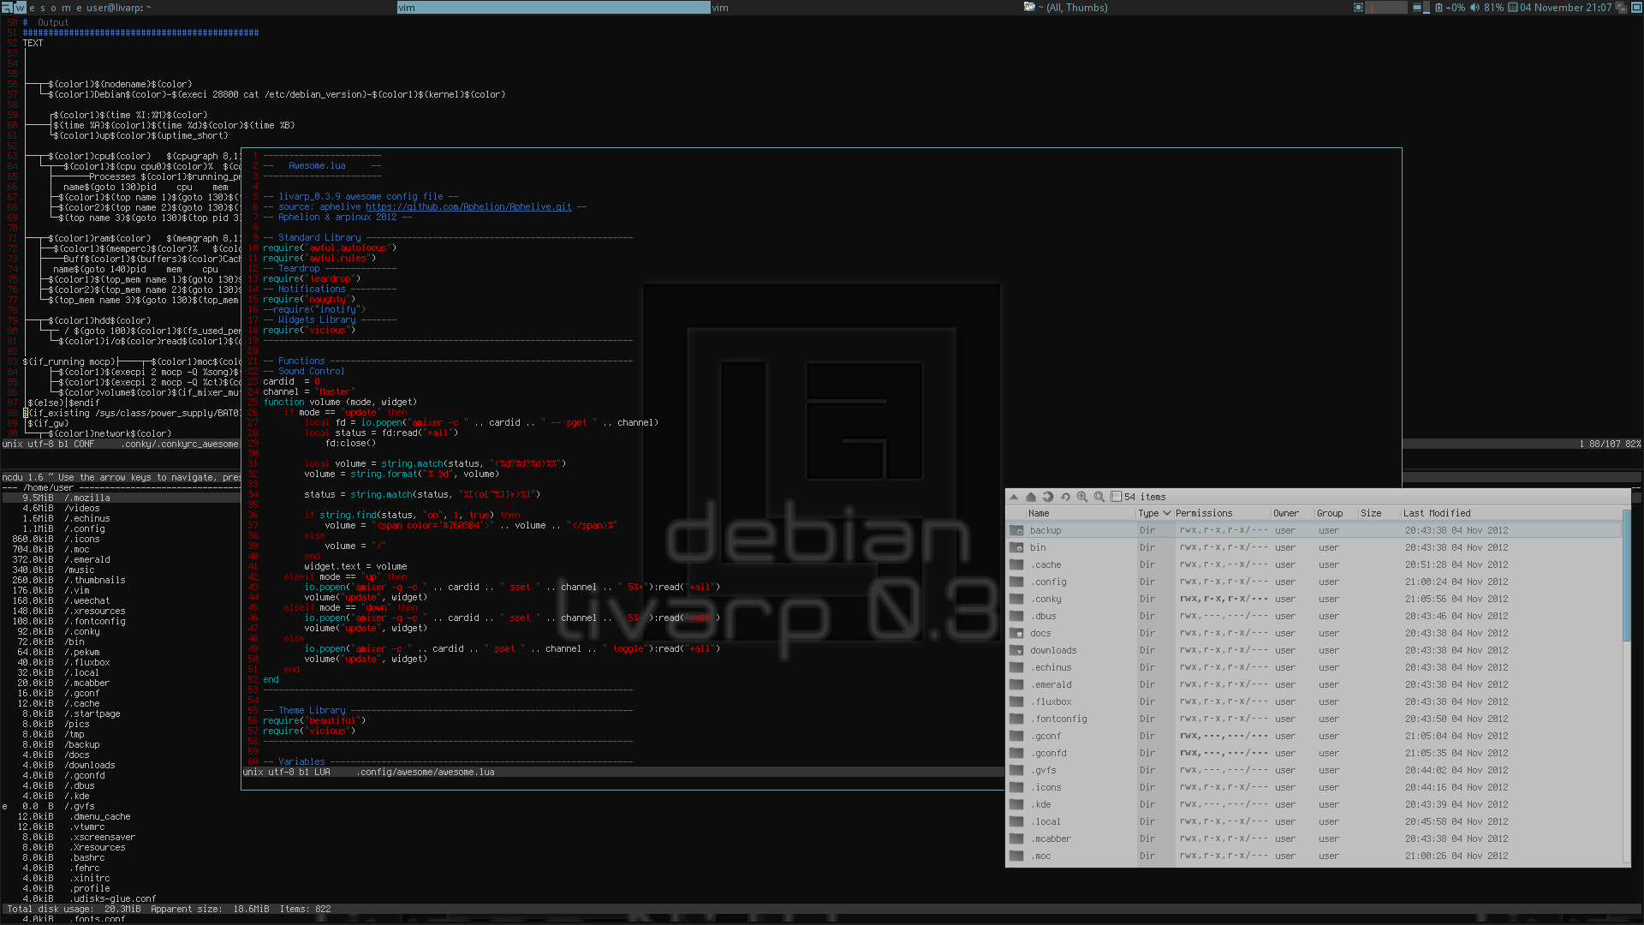Sort by the Size column header
Viewport: 1644px width, 925px height.
[1378, 513]
